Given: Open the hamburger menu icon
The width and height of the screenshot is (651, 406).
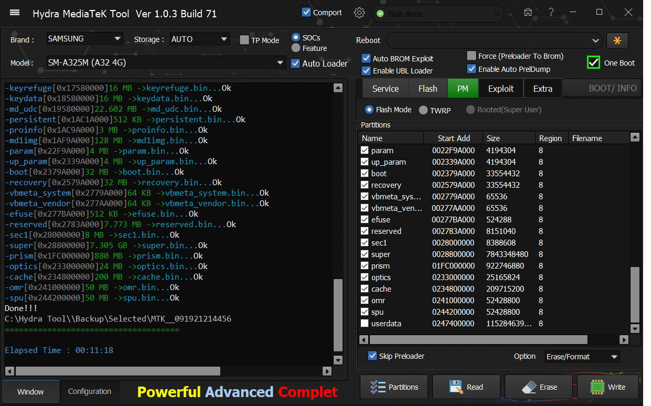Looking at the screenshot, I should coord(15,13).
